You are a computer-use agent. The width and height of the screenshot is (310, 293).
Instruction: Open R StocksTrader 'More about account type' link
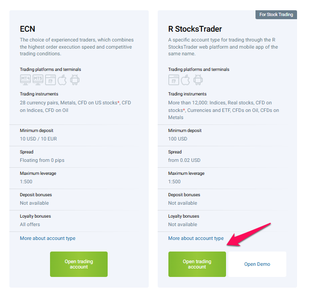pyautogui.click(x=196, y=239)
